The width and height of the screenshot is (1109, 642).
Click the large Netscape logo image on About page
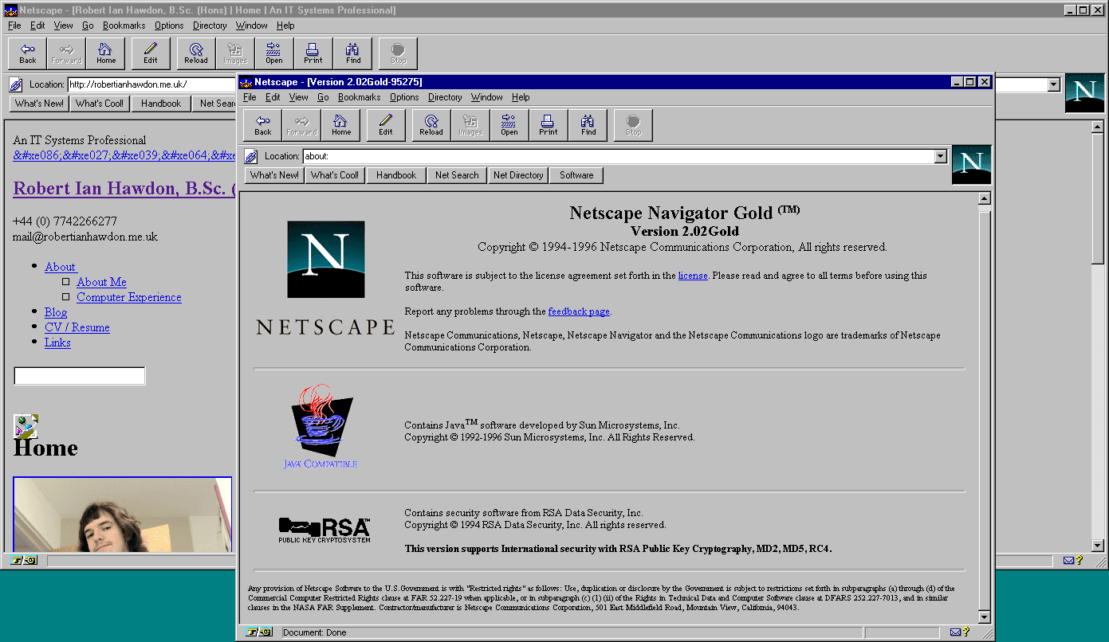[325, 260]
